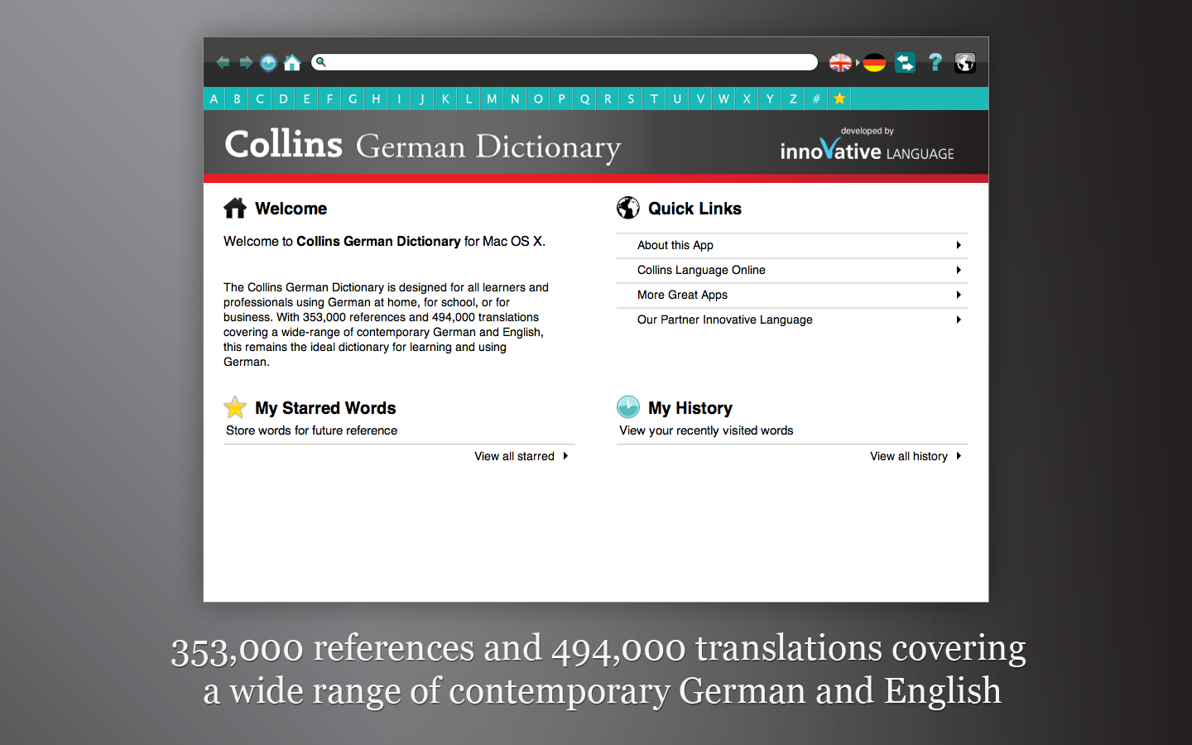
Task: Click the magnifier icon in search box
Action: click(x=321, y=62)
